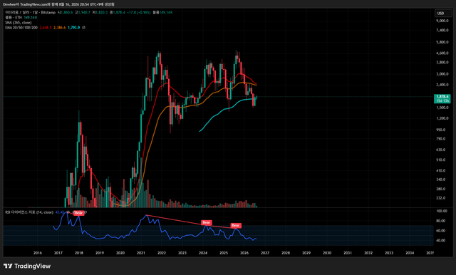
Task: Click the small circle icon after EMA values
Action: point(84,28)
